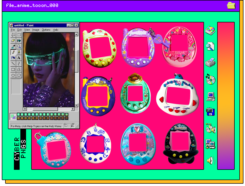Pick the first brown swatch in palette
245x186 pixels.
tap(19, 118)
